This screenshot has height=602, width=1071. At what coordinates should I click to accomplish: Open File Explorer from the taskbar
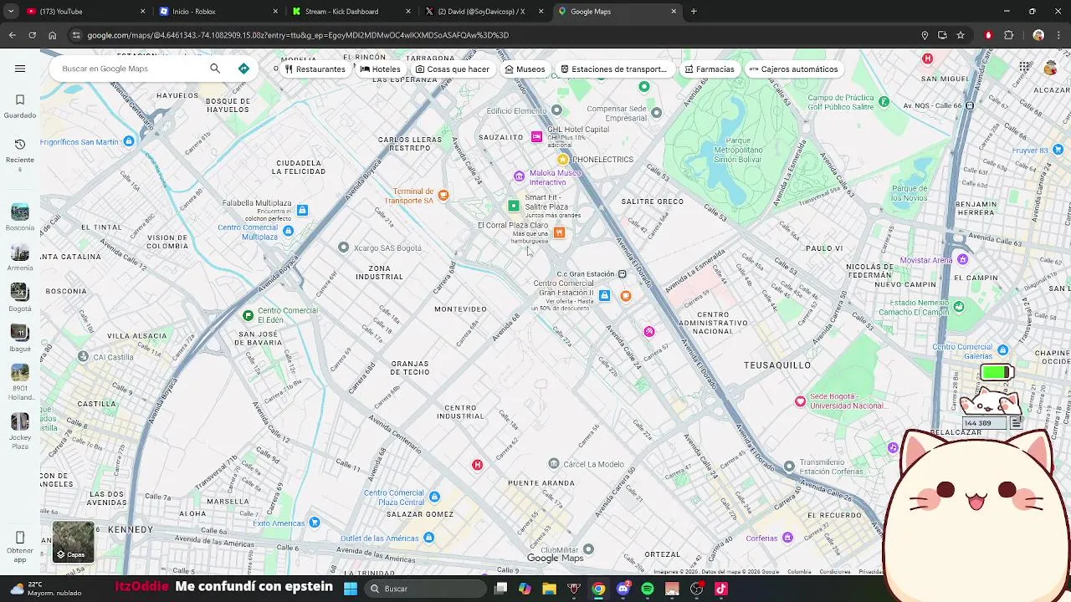tap(549, 589)
